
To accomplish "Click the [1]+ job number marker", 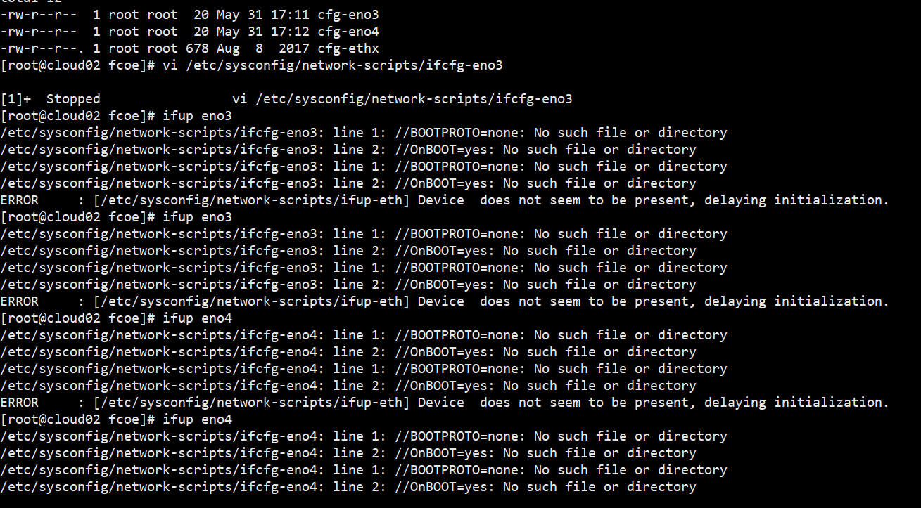I will [15, 99].
